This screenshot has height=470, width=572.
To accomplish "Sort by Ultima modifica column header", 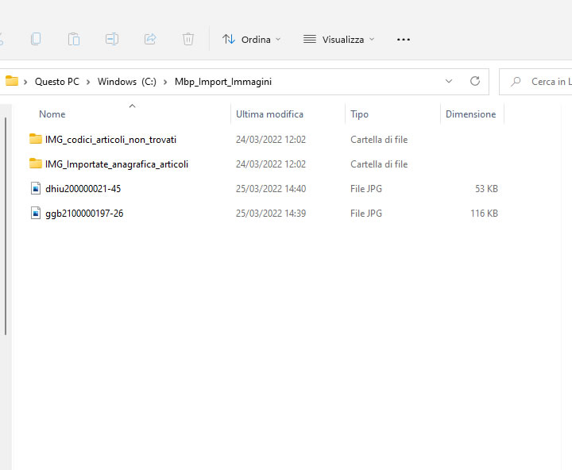I will pyautogui.click(x=269, y=114).
